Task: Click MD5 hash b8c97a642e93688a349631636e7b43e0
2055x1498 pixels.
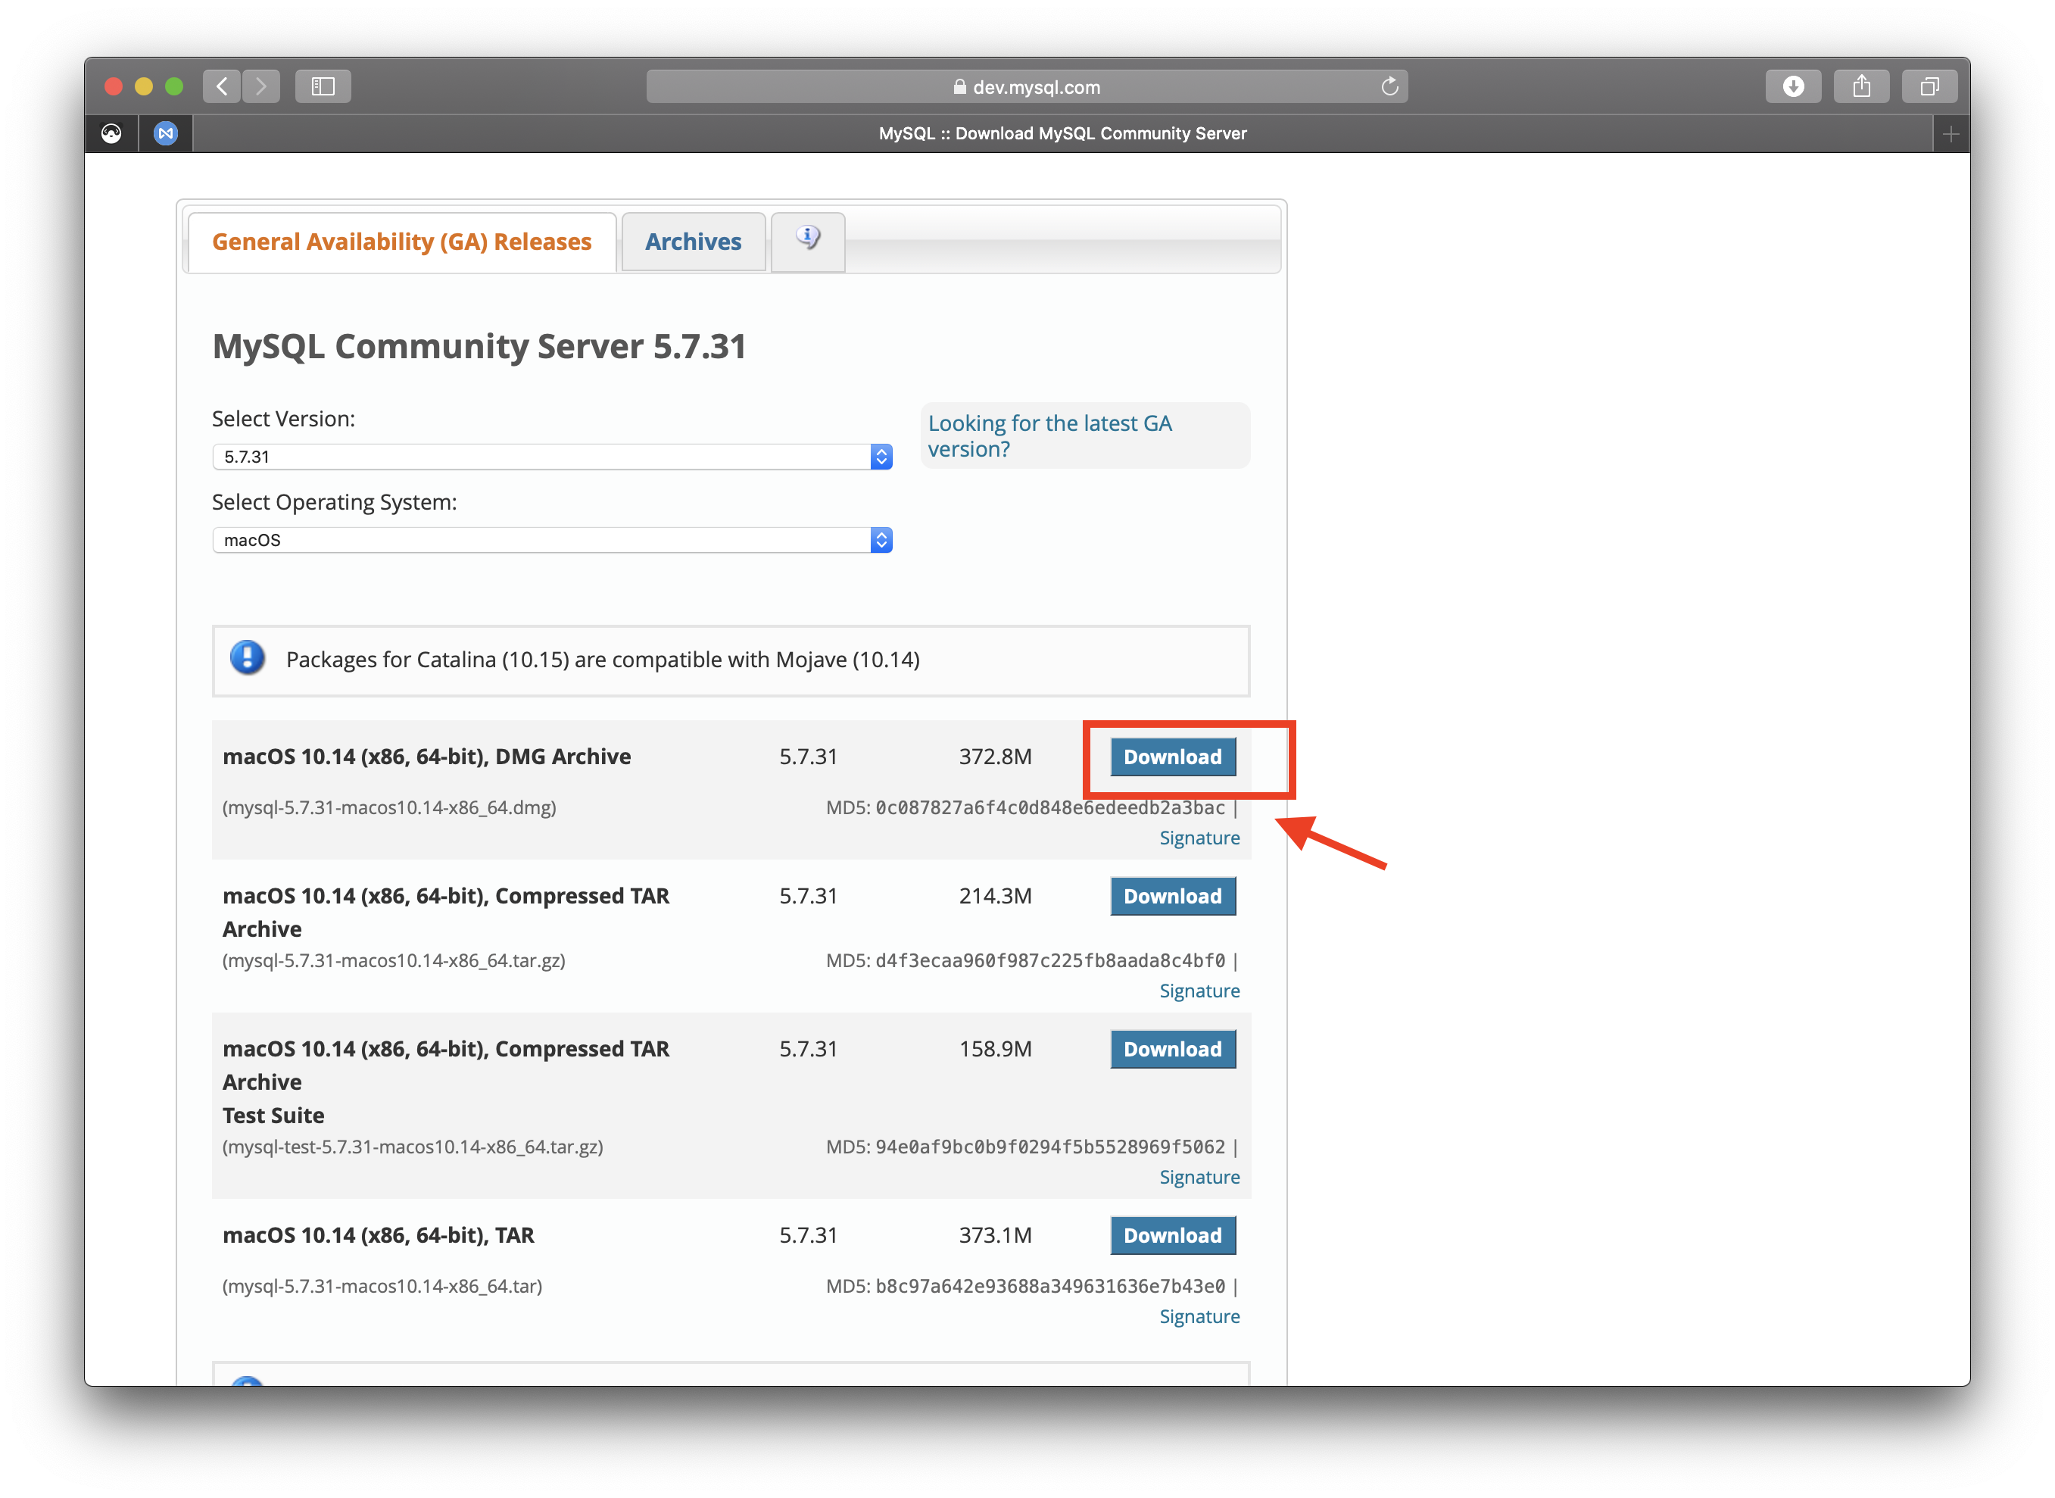Action: 1049,1286
